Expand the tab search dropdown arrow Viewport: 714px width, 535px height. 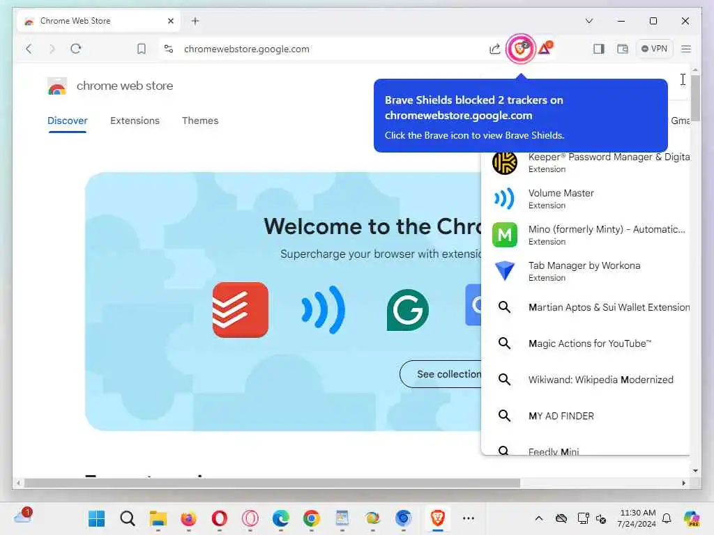click(588, 21)
